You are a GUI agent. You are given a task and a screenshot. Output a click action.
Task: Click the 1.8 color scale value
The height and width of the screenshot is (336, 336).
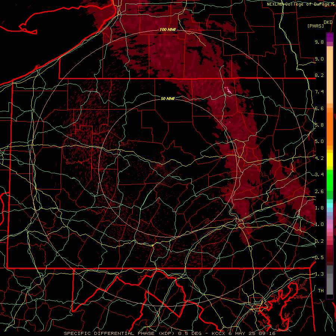pyautogui.click(x=319, y=208)
